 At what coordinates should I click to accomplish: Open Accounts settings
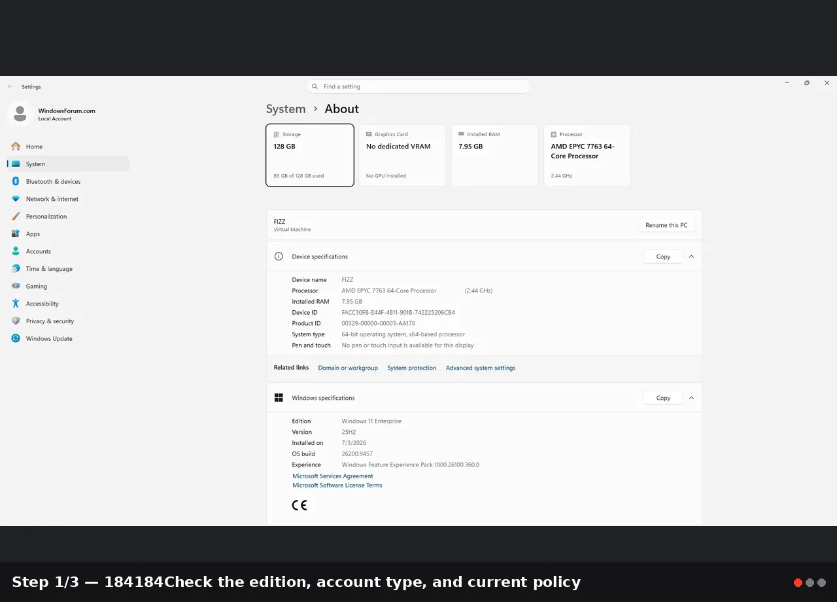click(x=68, y=251)
